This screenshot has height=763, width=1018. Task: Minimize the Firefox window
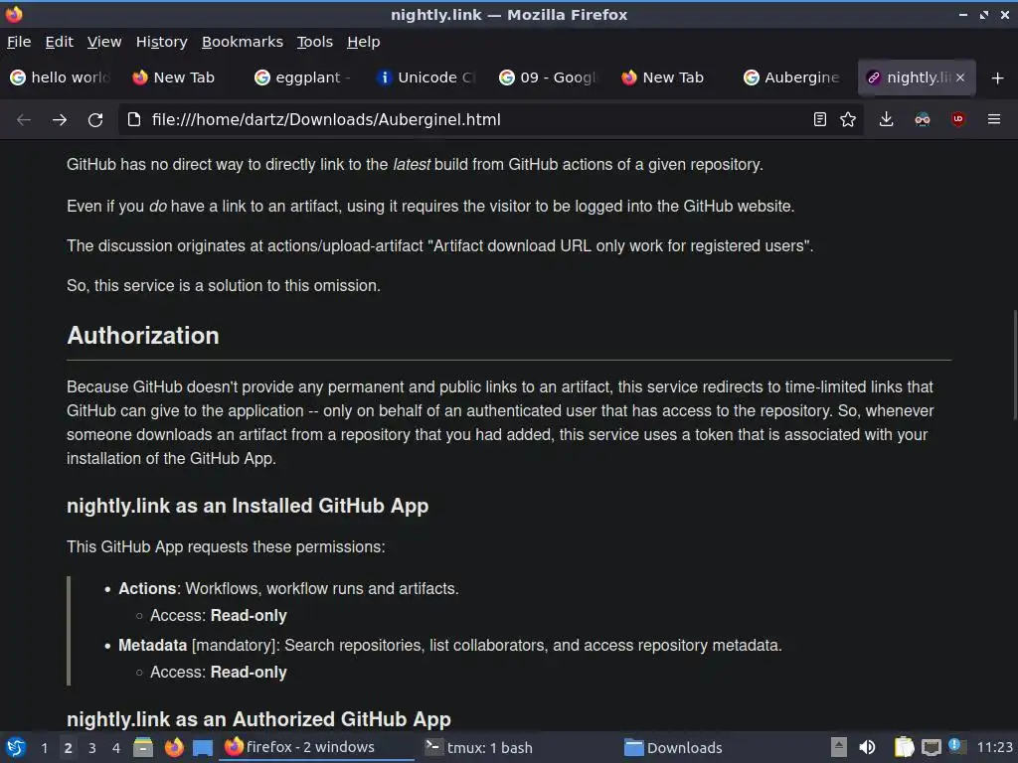click(x=962, y=14)
